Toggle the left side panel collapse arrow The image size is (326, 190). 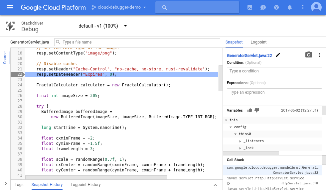5,183
